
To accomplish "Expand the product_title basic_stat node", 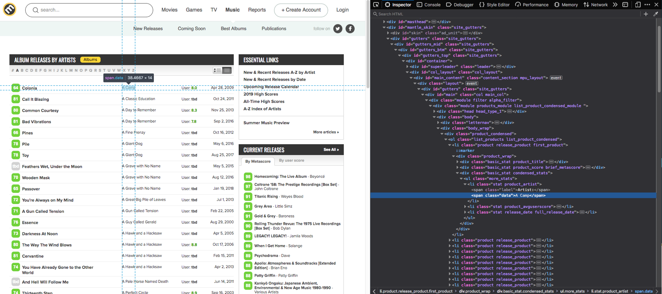I will click(x=457, y=162).
